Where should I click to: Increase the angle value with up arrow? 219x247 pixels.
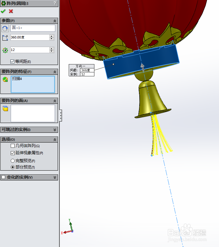point(52,36)
